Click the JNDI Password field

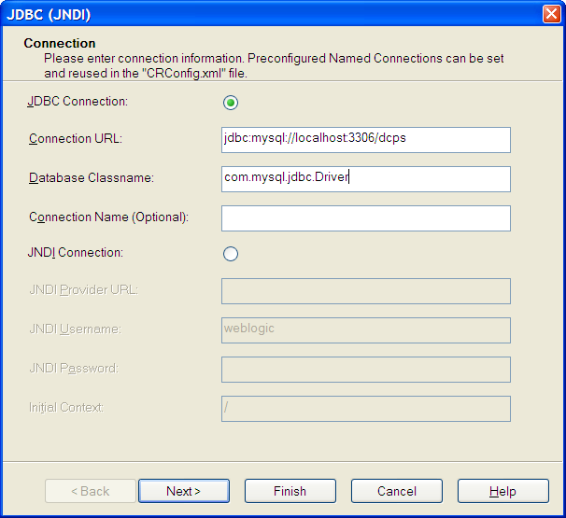click(x=366, y=370)
